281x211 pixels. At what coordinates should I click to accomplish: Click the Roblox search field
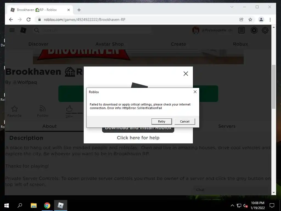[92, 30]
